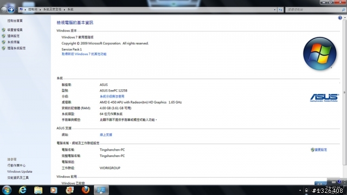
Task: Click the active Control Panel taskbar button
Action: click(x=101, y=190)
